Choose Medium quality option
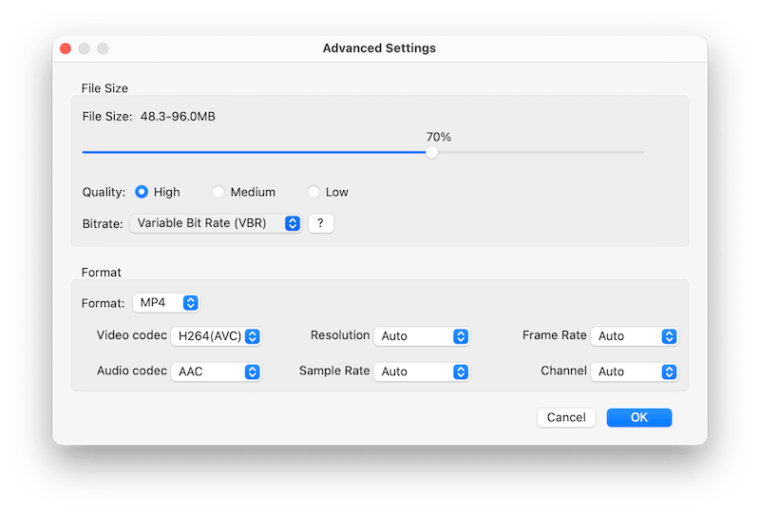The image size is (760, 514). tap(218, 192)
